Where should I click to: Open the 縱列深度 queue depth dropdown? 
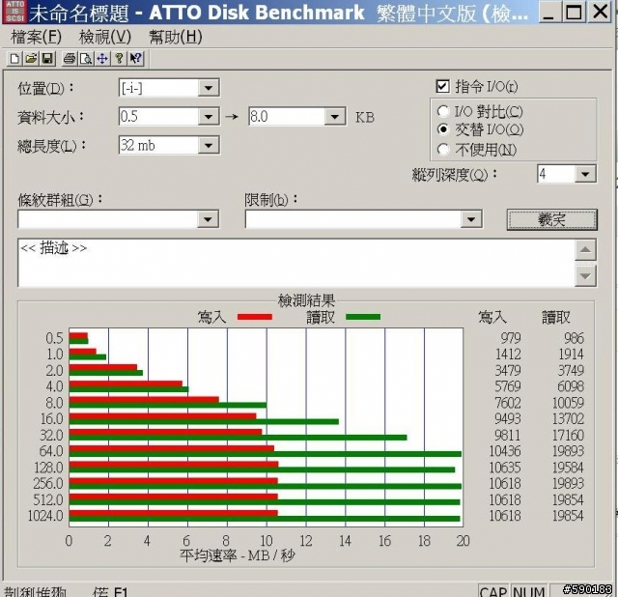[x=585, y=174]
